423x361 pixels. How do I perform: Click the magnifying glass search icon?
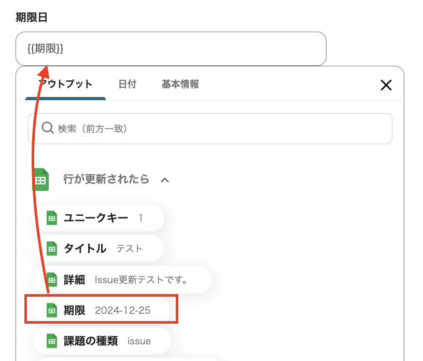pos(48,128)
